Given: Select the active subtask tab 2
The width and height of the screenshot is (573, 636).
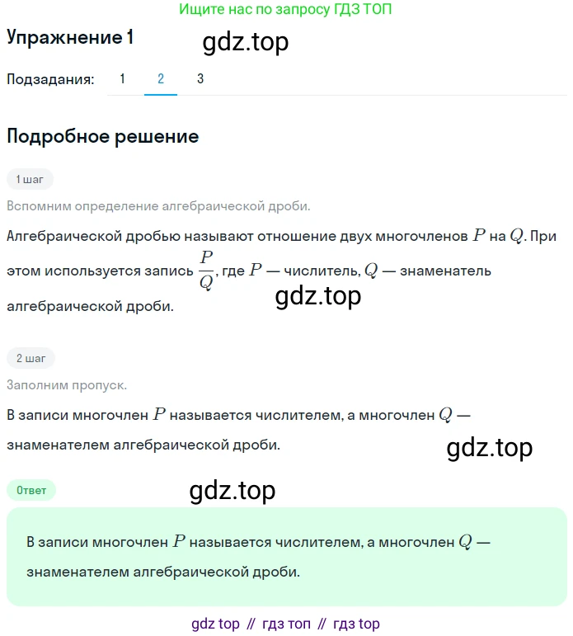Looking at the screenshot, I should [x=161, y=79].
